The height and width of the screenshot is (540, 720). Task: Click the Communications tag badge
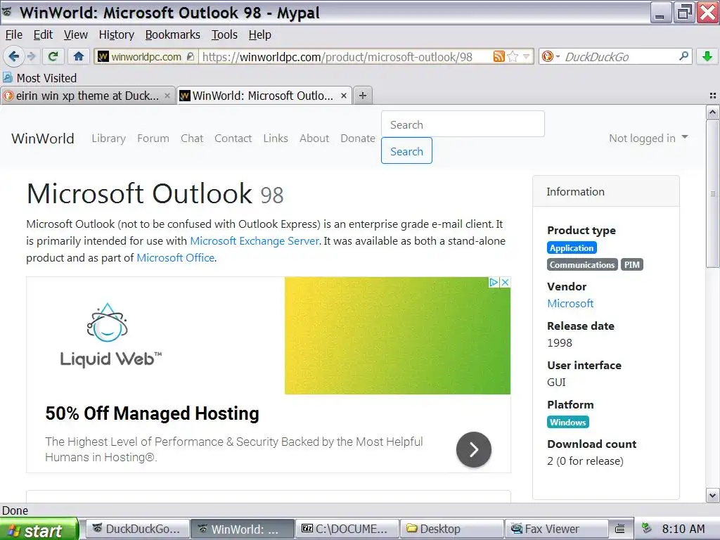[582, 265]
